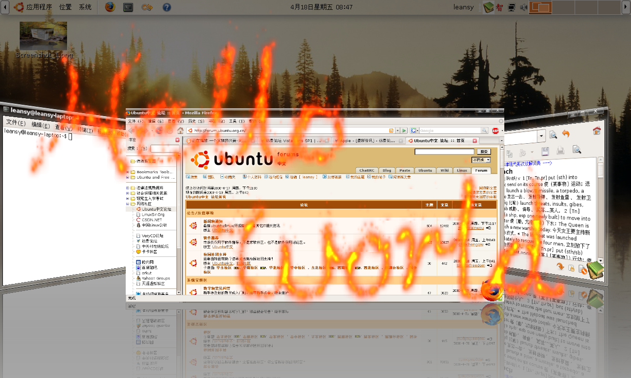
Task: Open Firefox 工具(T) tools menu
Action: tap(237, 121)
